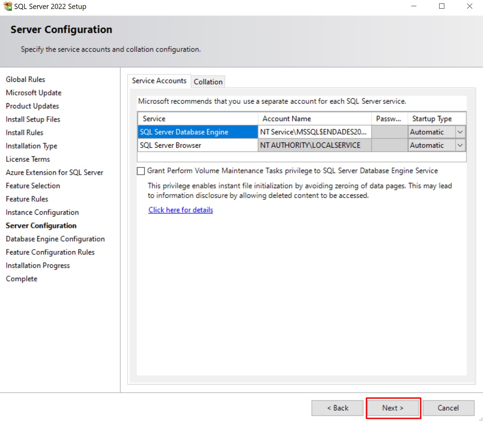This screenshot has width=483, height=421.
Task: Open the Click here for details link
Action: coord(181,210)
